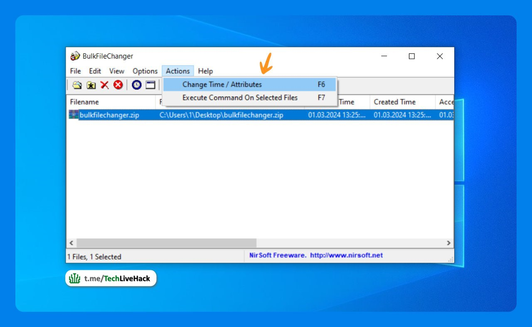Open the nirsoft.net link in status bar
The image size is (532, 327).
(346, 255)
